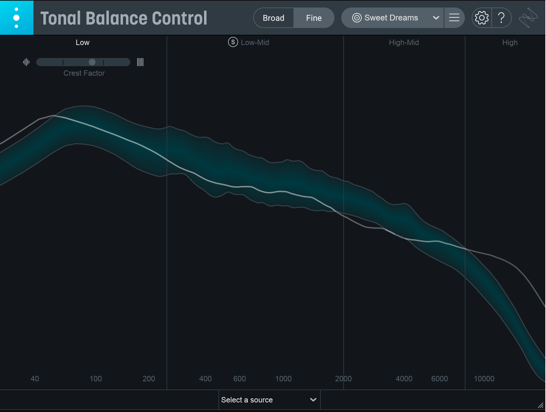Click the target curve icon beside Sweet Dreams
546x412 pixels.
click(357, 18)
